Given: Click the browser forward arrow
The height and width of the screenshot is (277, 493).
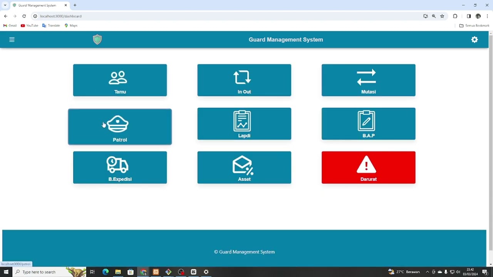Looking at the screenshot, I should [15, 16].
